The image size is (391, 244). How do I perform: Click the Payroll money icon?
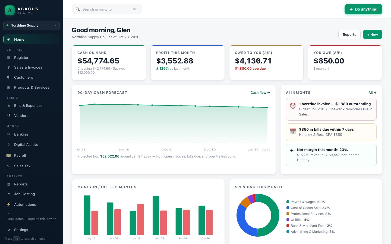pyautogui.click(x=9, y=155)
